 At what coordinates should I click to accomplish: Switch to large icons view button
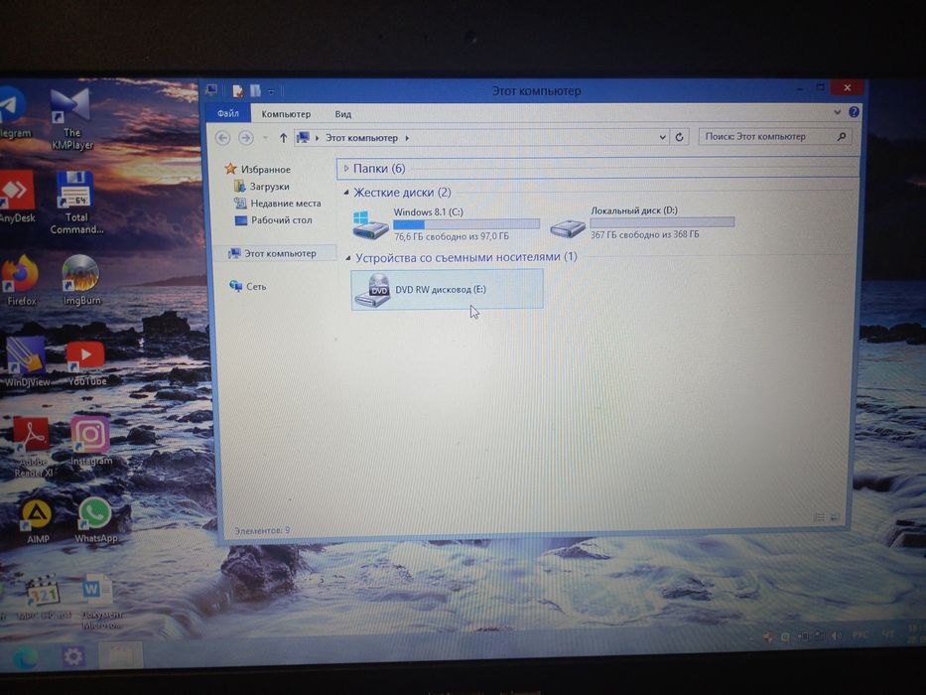click(x=835, y=517)
